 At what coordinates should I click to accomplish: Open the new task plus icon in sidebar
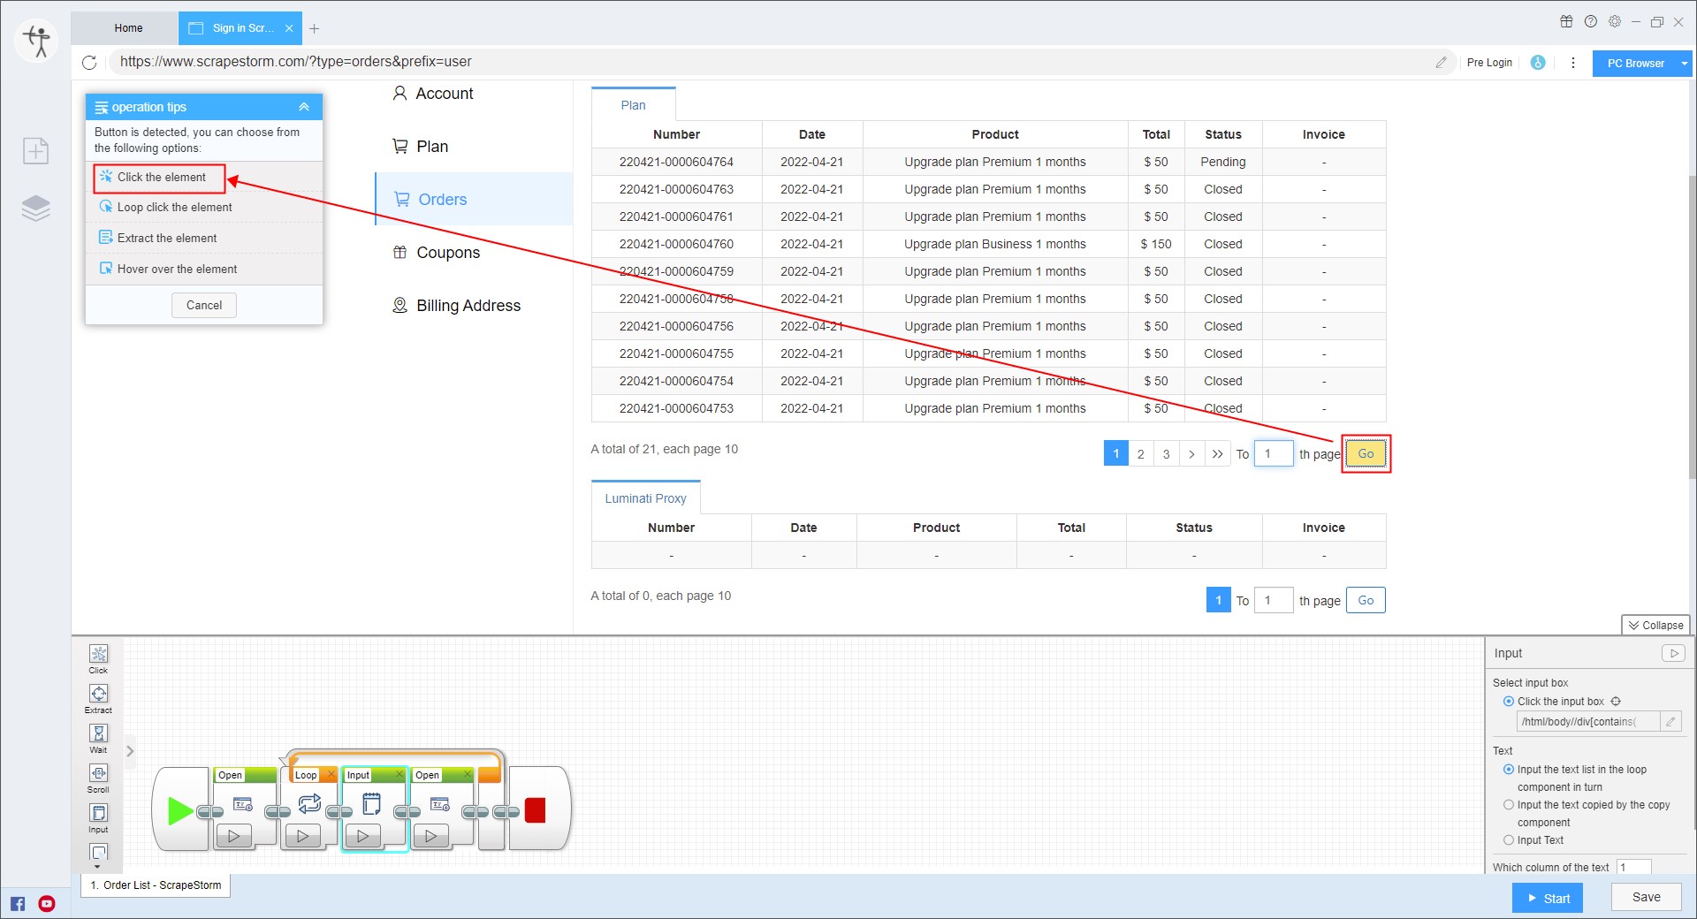[x=36, y=151]
